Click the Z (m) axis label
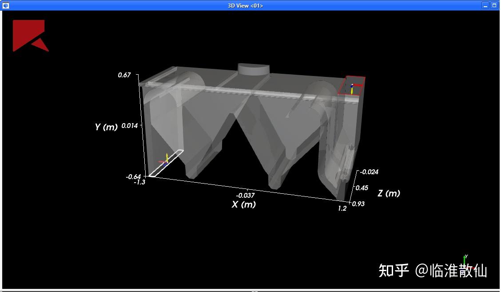Viewport: 501px width, 292px height. click(389, 193)
